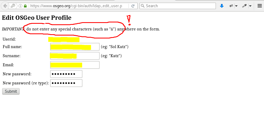Viewport: 264px width, 113px height.
Task: Submit the user profile form
Action: [11, 91]
